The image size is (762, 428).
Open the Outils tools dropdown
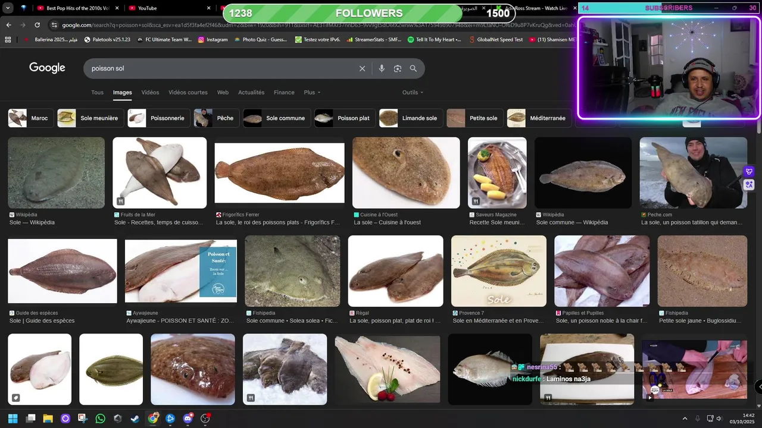413,92
